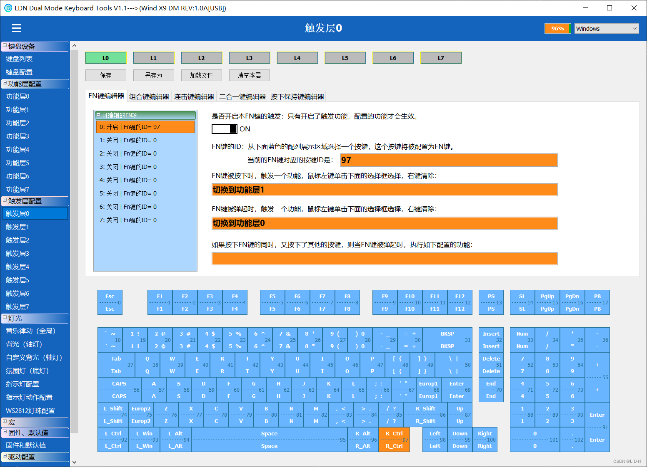Select the highlighted R_Ctrl key
Screen dimensions: 647x467
(x=394, y=440)
